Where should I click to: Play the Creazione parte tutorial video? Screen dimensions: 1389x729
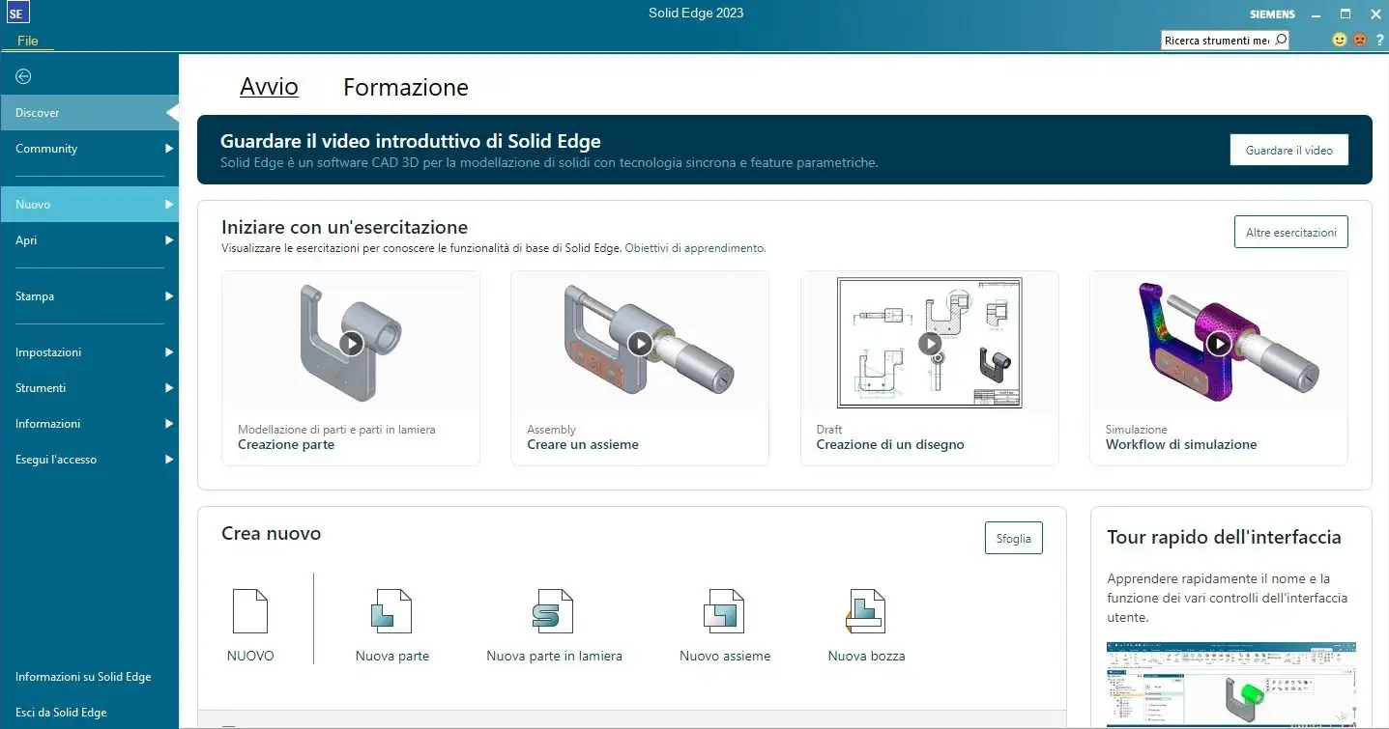pyautogui.click(x=351, y=343)
